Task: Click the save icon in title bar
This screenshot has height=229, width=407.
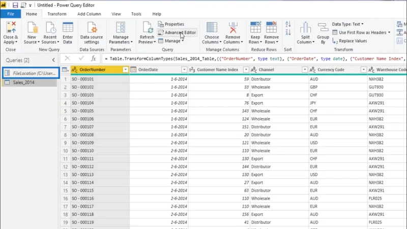Action: point(15,5)
